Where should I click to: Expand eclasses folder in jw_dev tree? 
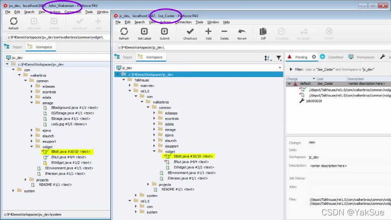pos(32,86)
